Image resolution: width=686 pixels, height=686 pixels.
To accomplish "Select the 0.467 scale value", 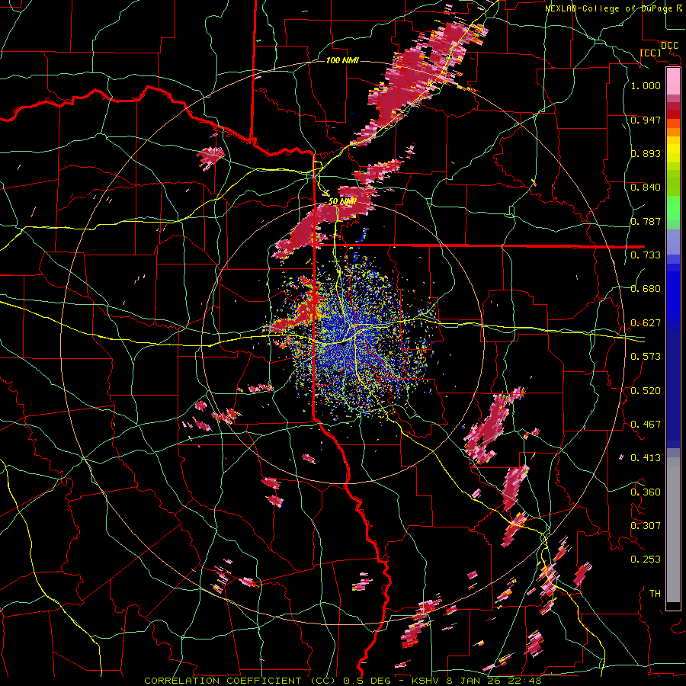I will pos(646,425).
